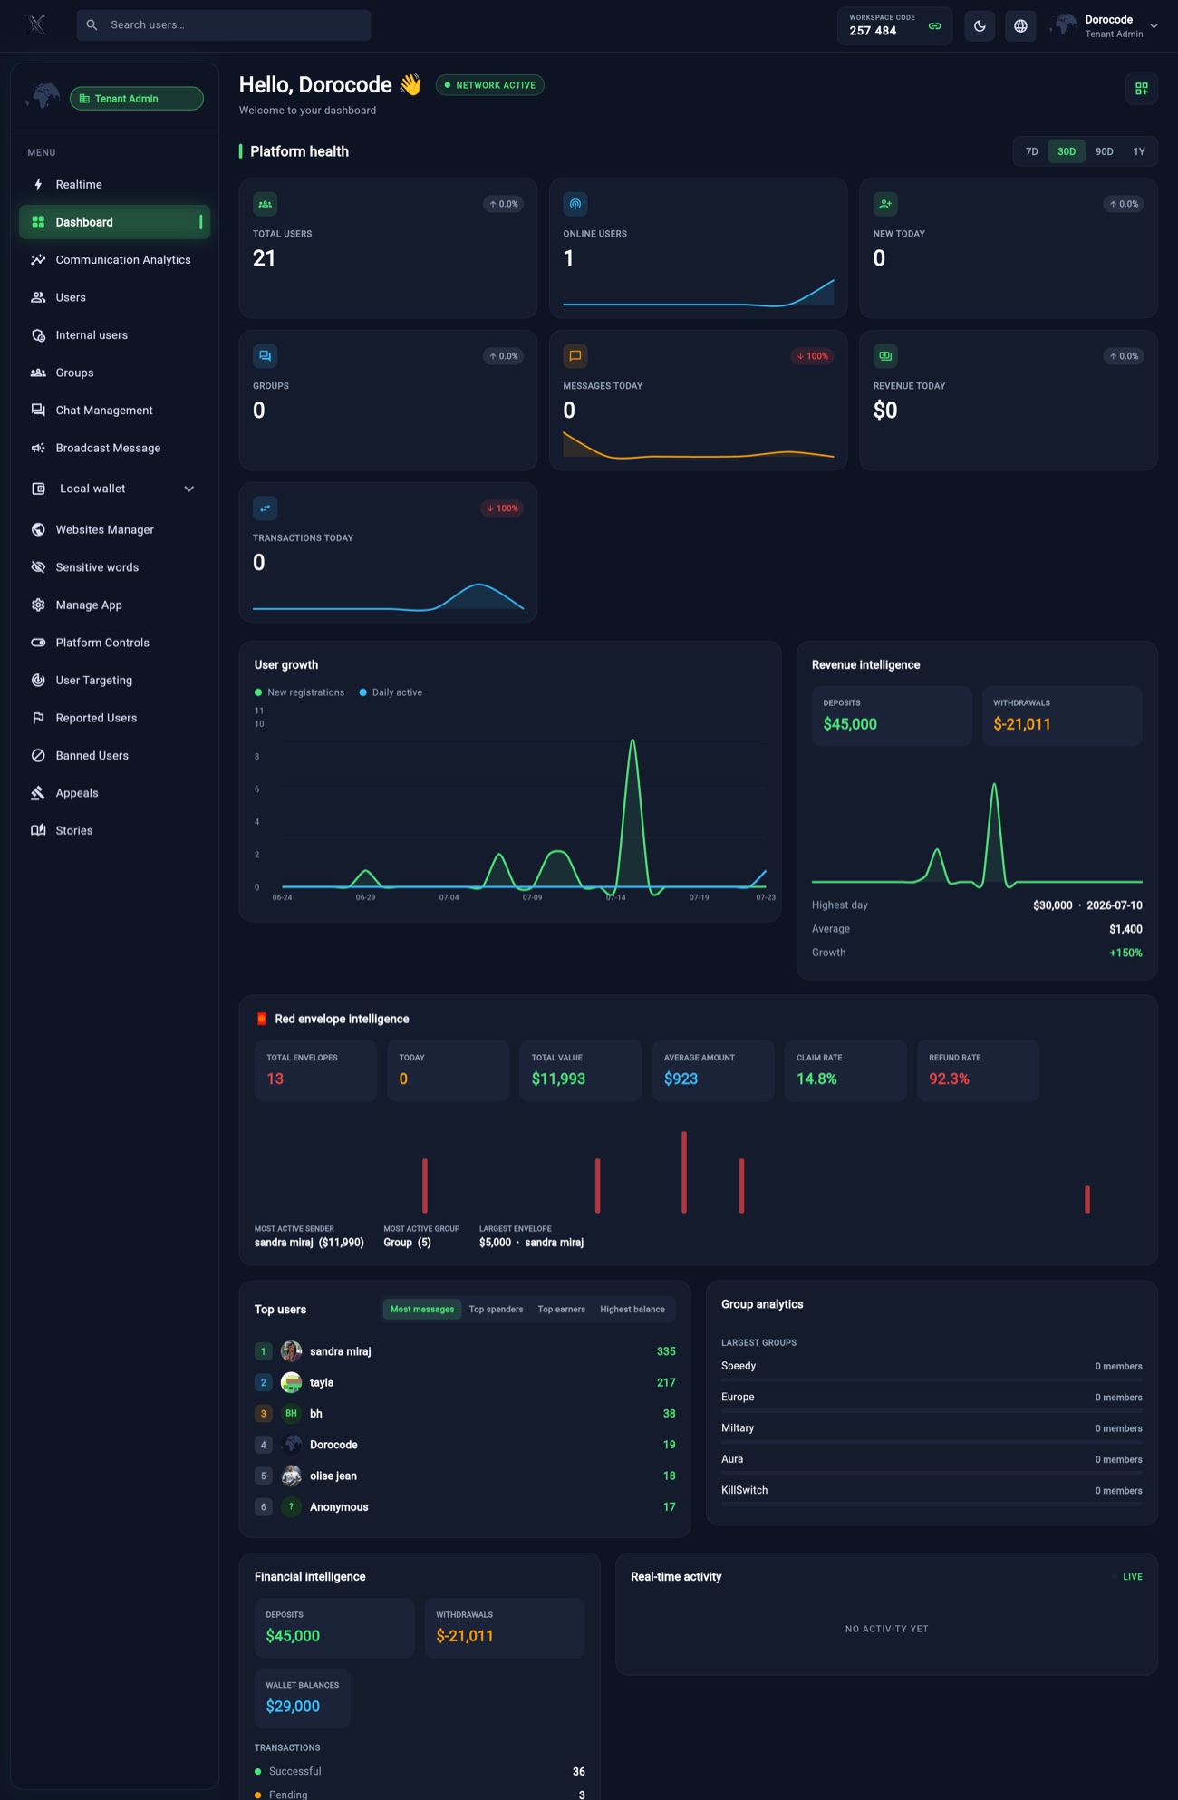This screenshot has height=1800, width=1178.
Task: Select Dashboard menu item
Action: click(114, 222)
